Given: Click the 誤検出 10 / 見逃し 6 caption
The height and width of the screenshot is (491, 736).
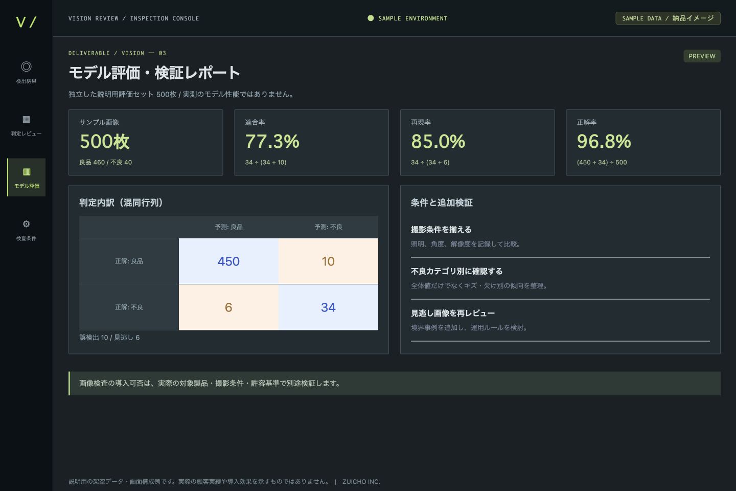Looking at the screenshot, I should click(x=109, y=338).
